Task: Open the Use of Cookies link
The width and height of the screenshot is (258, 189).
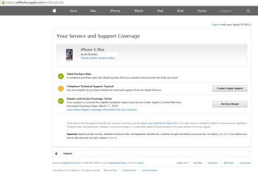Action: [150, 171]
